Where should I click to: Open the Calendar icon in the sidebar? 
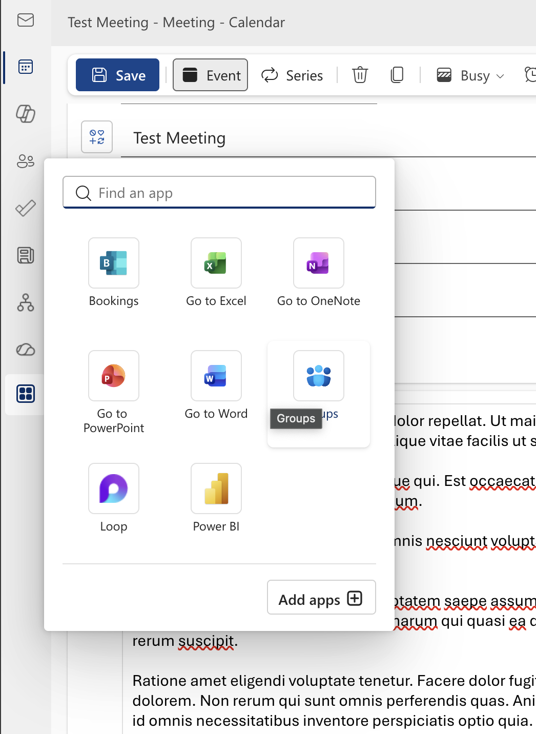click(x=26, y=67)
